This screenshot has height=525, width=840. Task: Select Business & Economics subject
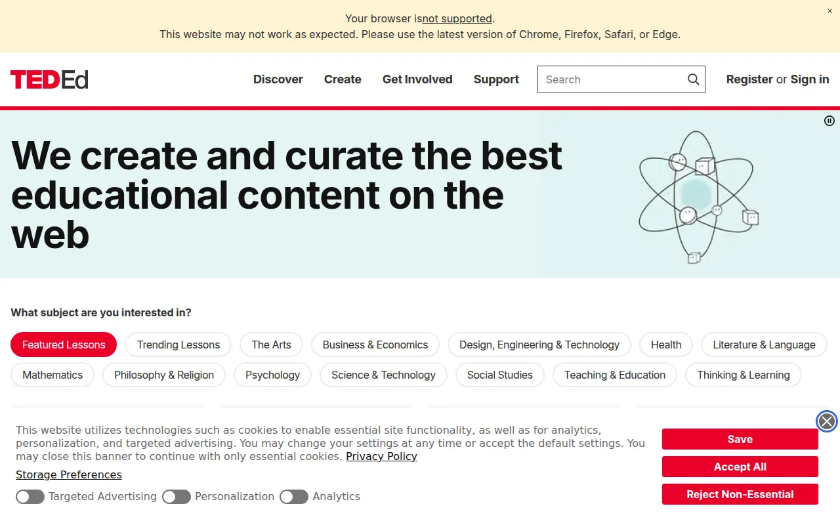pos(375,345)
